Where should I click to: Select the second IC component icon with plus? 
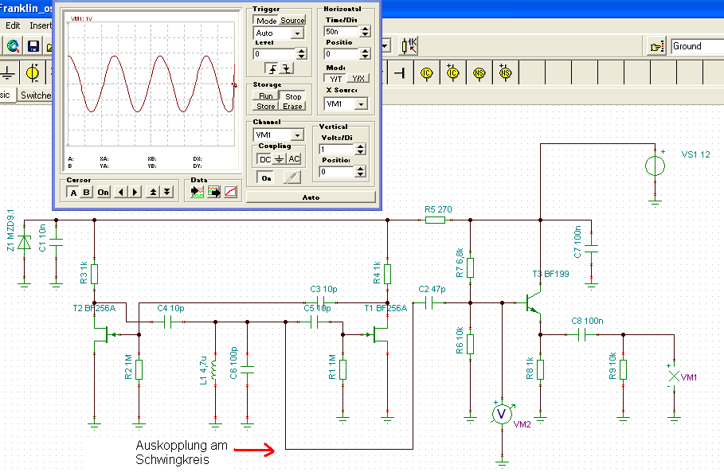(x=452, y=72)
